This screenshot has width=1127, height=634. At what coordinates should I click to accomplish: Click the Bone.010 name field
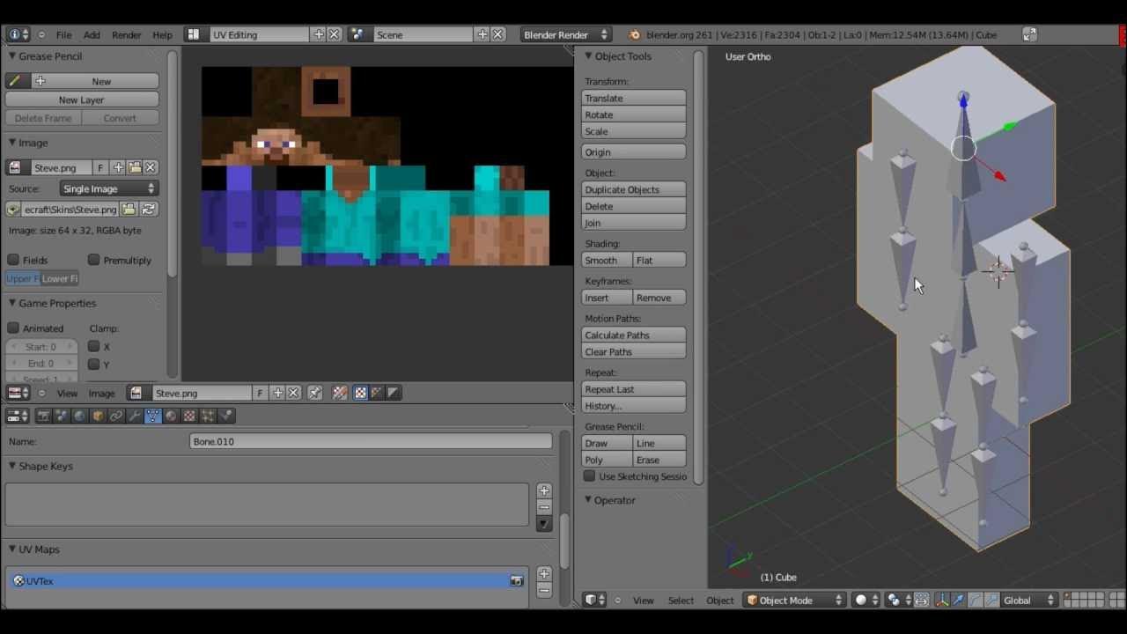coord(371,441)
